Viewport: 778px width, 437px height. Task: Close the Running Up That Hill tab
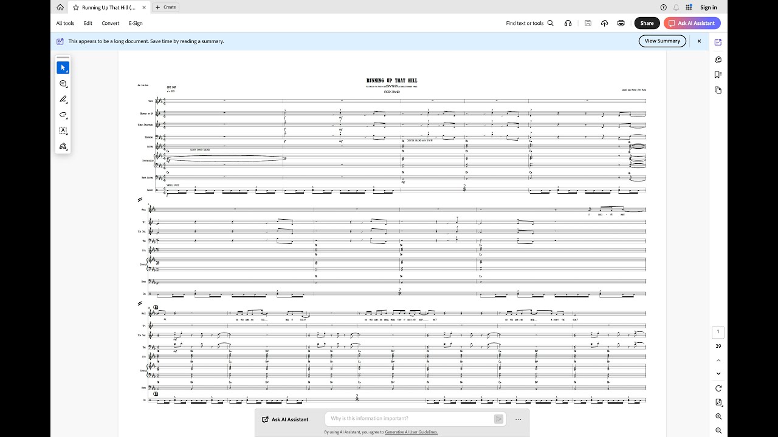tap(144, 7)
